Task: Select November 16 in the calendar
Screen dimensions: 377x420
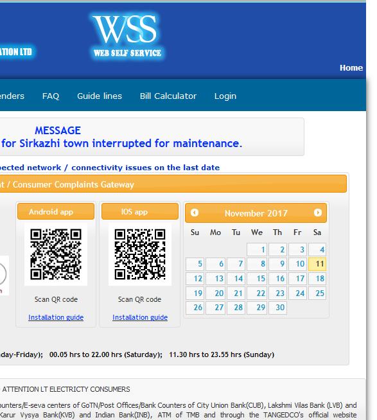Action: point(277,279)
